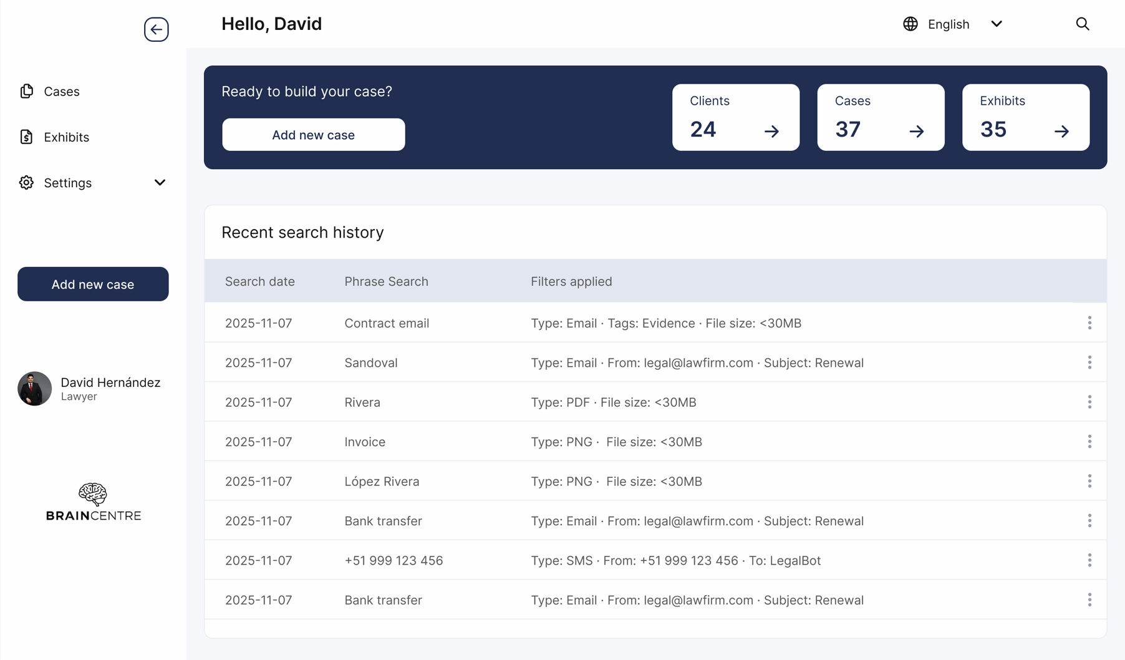Screen dimensions: 1125x660
Task: Open options menu for Sandoval row
Action: click(1089, 362)
